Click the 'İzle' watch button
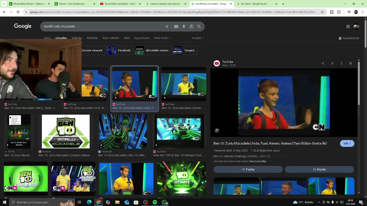367x206 pixels. (347, 143)
